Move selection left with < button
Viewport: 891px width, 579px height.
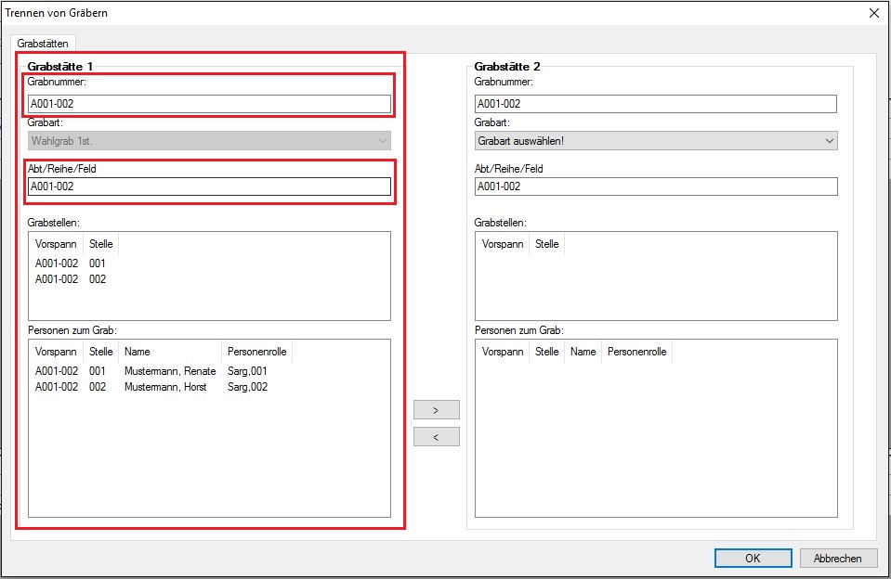point(436,437)
